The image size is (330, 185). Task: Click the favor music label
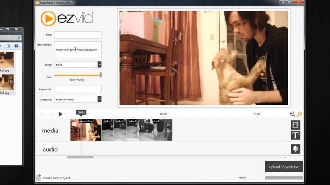pos(76,80)
